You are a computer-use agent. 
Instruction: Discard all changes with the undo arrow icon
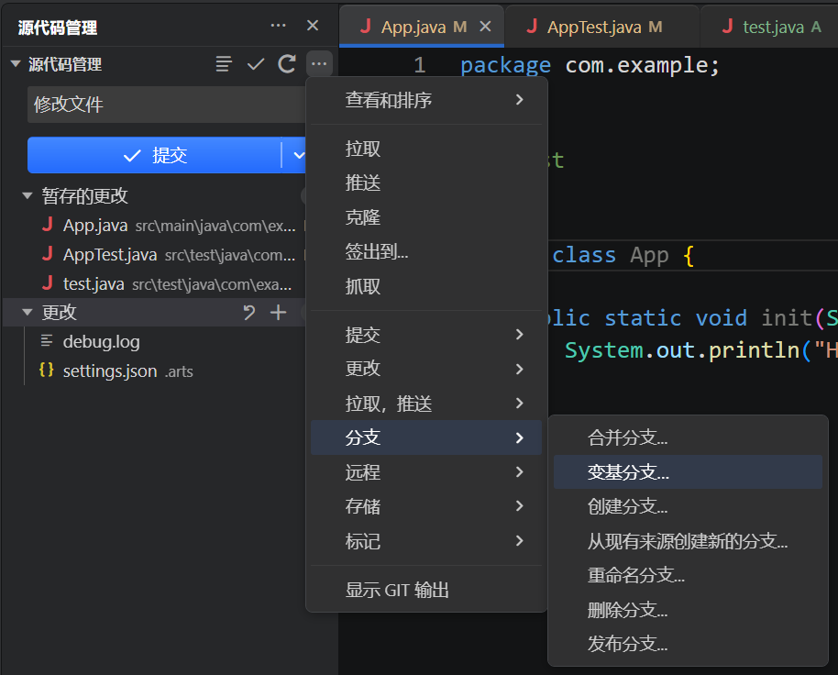pyautogui.click(x=249, y=312)
